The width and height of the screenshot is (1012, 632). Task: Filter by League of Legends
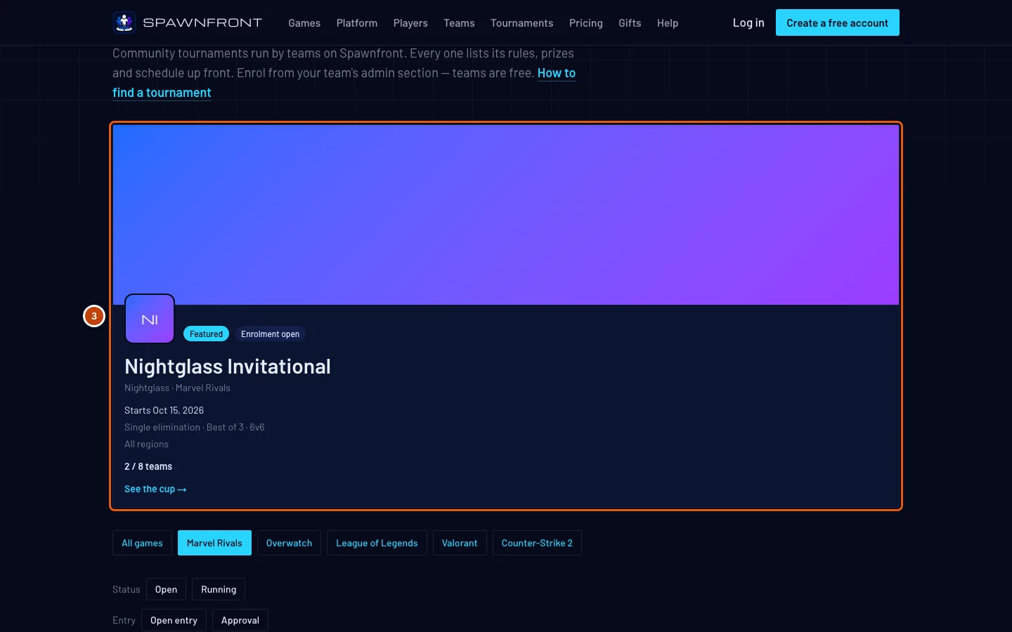pos(377,543)
